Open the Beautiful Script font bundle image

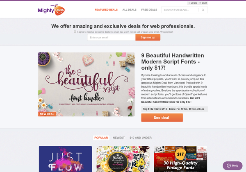pyautogui.click(x=86, y=84)
